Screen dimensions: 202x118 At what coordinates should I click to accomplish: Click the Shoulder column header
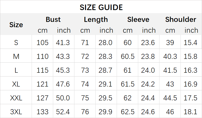coord(180,20)
